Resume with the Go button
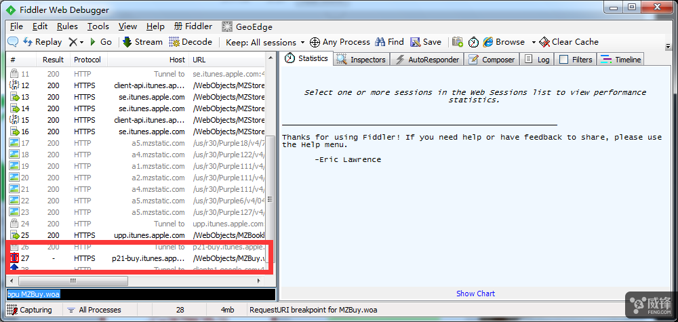 (x=101, y=42)
